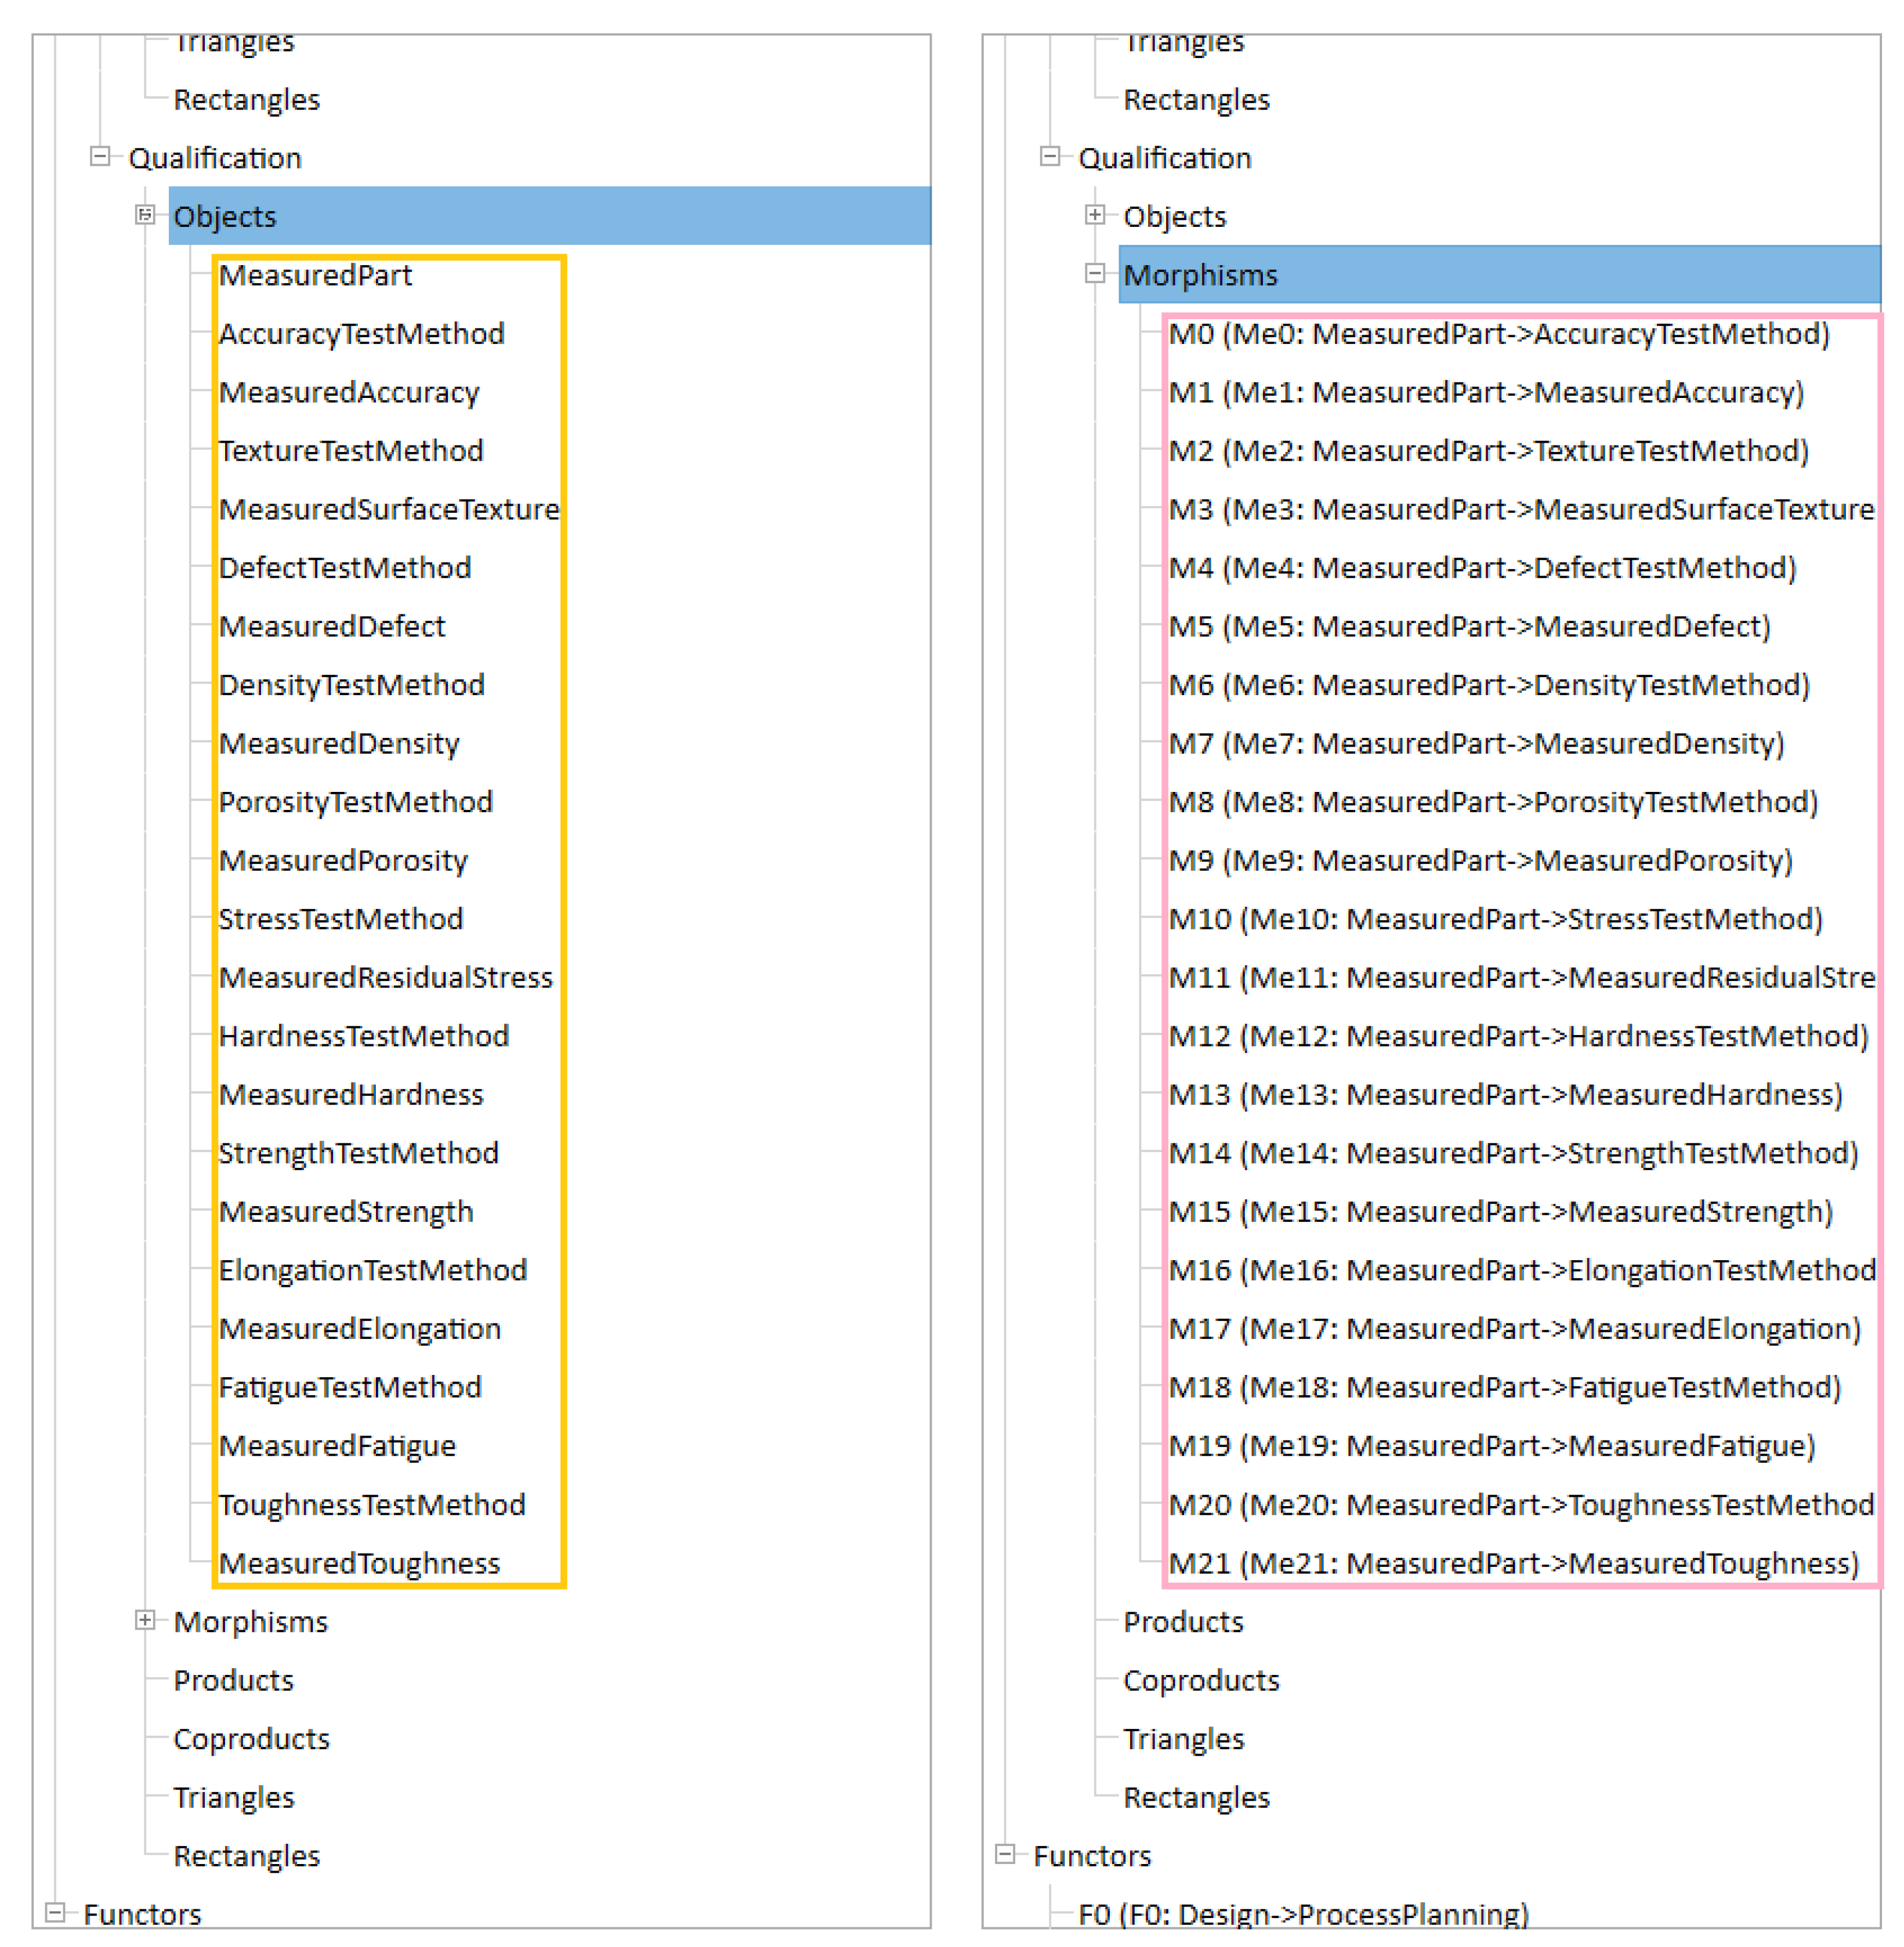Click Coproducts under Qualification in right tree
This screenshot has width=1904, height=1947.
pyautogui.click(x=1201, y=1680)
